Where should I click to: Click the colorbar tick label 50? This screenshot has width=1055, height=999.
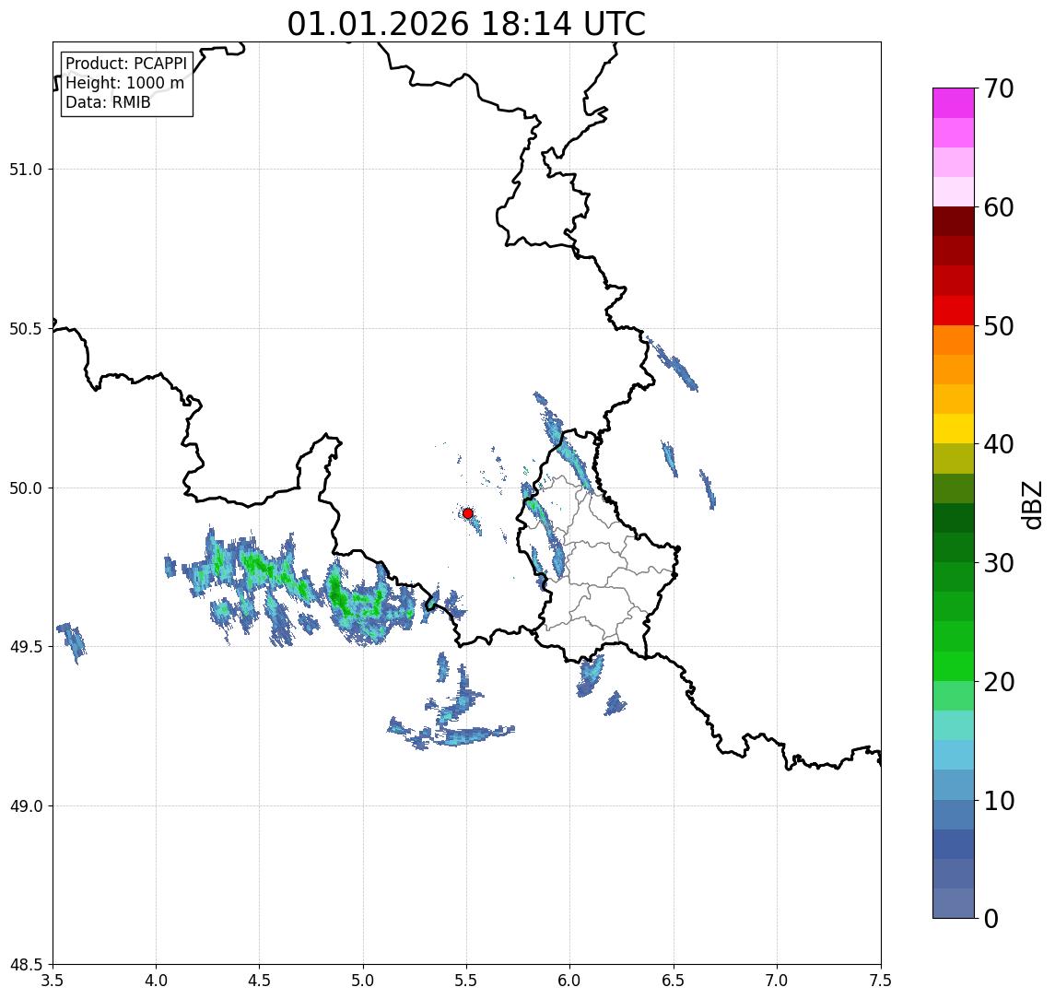[x=999, y=326]
